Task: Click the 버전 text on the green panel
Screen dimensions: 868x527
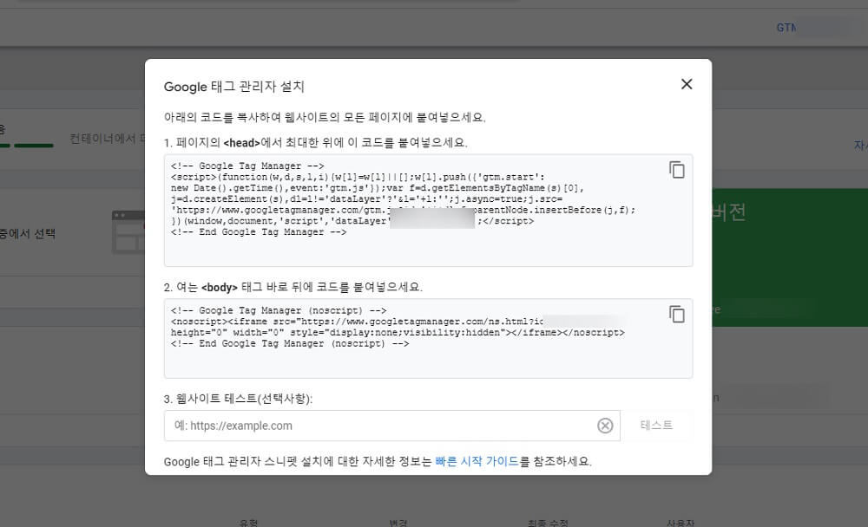Action: coord(729,211)
